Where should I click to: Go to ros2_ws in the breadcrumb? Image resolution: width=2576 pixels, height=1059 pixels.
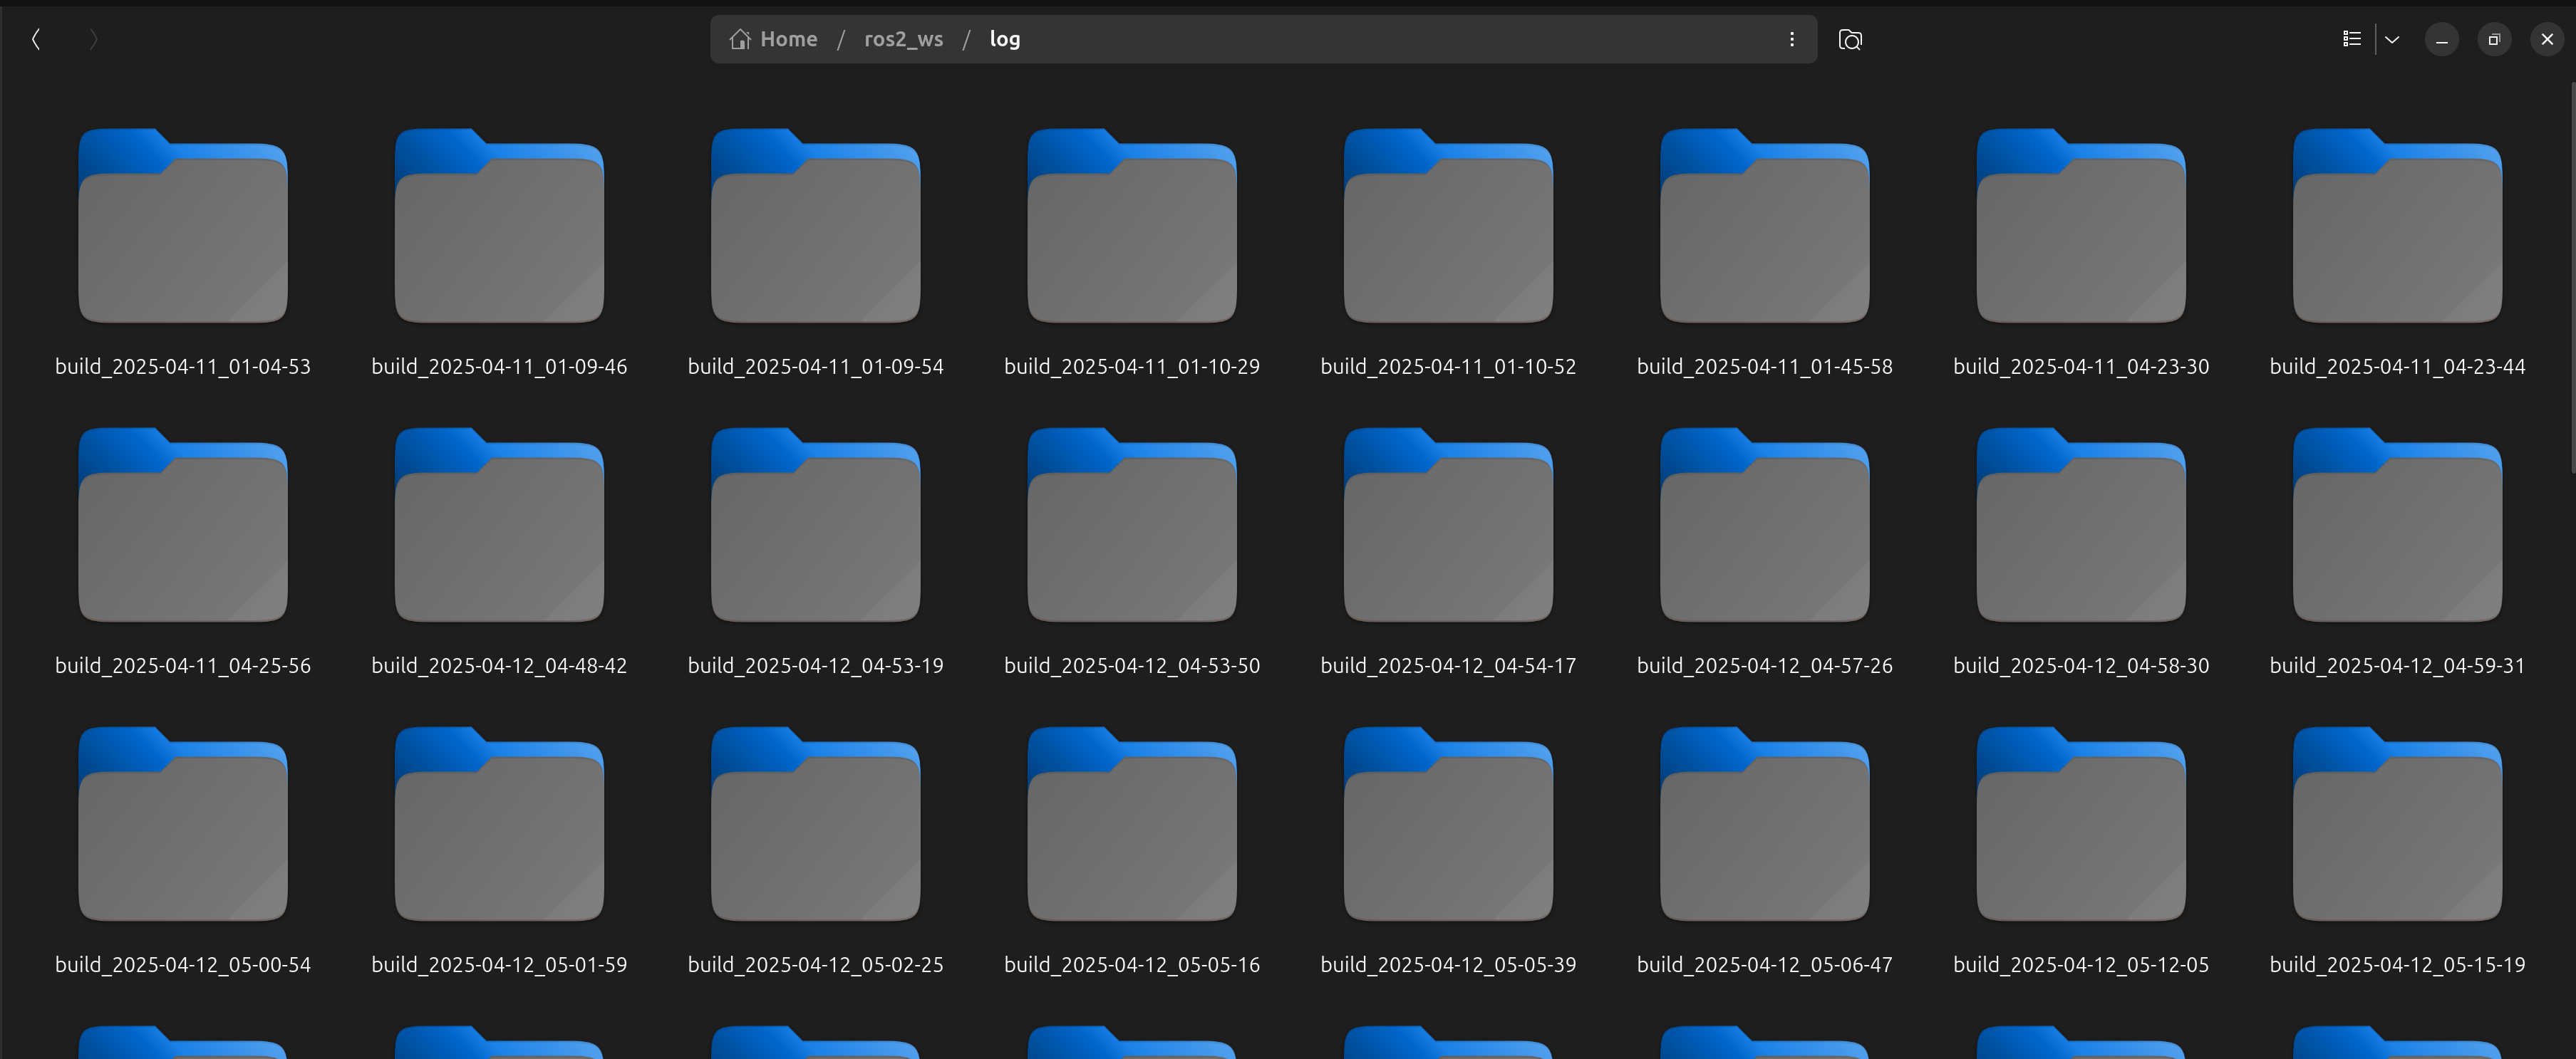[903, 39]
